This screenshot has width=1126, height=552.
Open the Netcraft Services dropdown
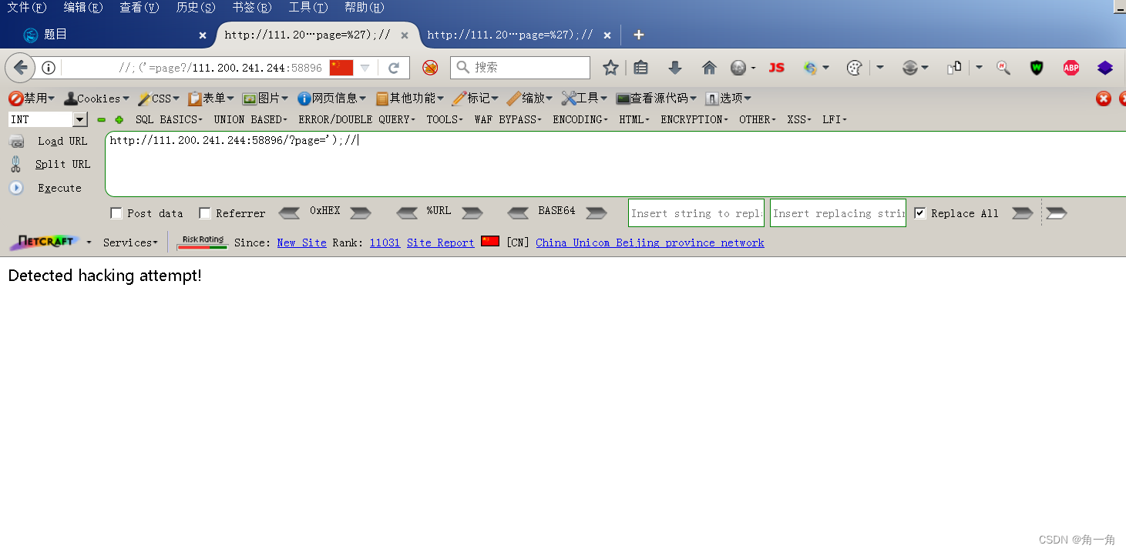click(130, 243)
